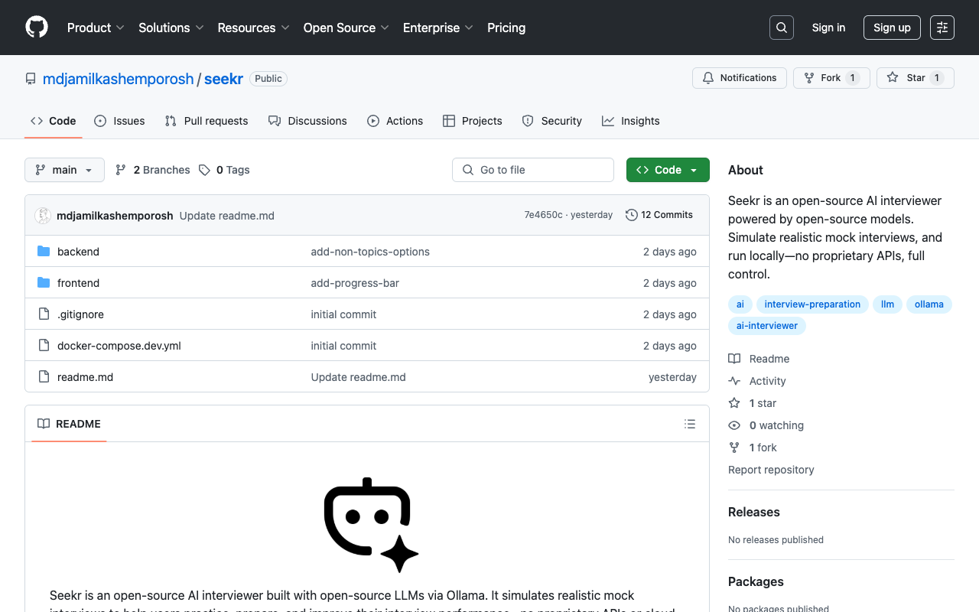Switch to the Security tab

(x=551, y=121)
